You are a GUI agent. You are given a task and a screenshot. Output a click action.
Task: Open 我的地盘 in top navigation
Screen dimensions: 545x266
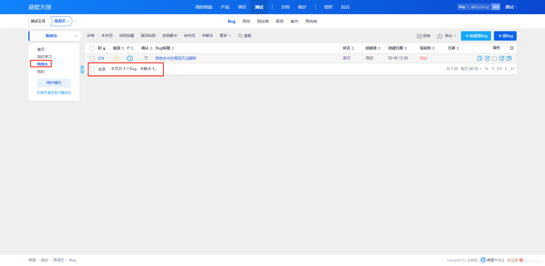pyautogui.click(x=204, y=7)
